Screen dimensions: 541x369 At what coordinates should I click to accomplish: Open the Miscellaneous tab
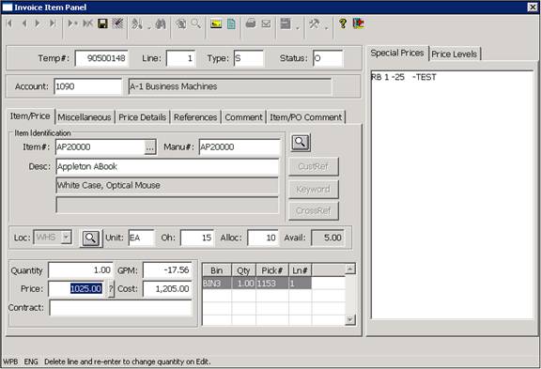pos(85,117)
